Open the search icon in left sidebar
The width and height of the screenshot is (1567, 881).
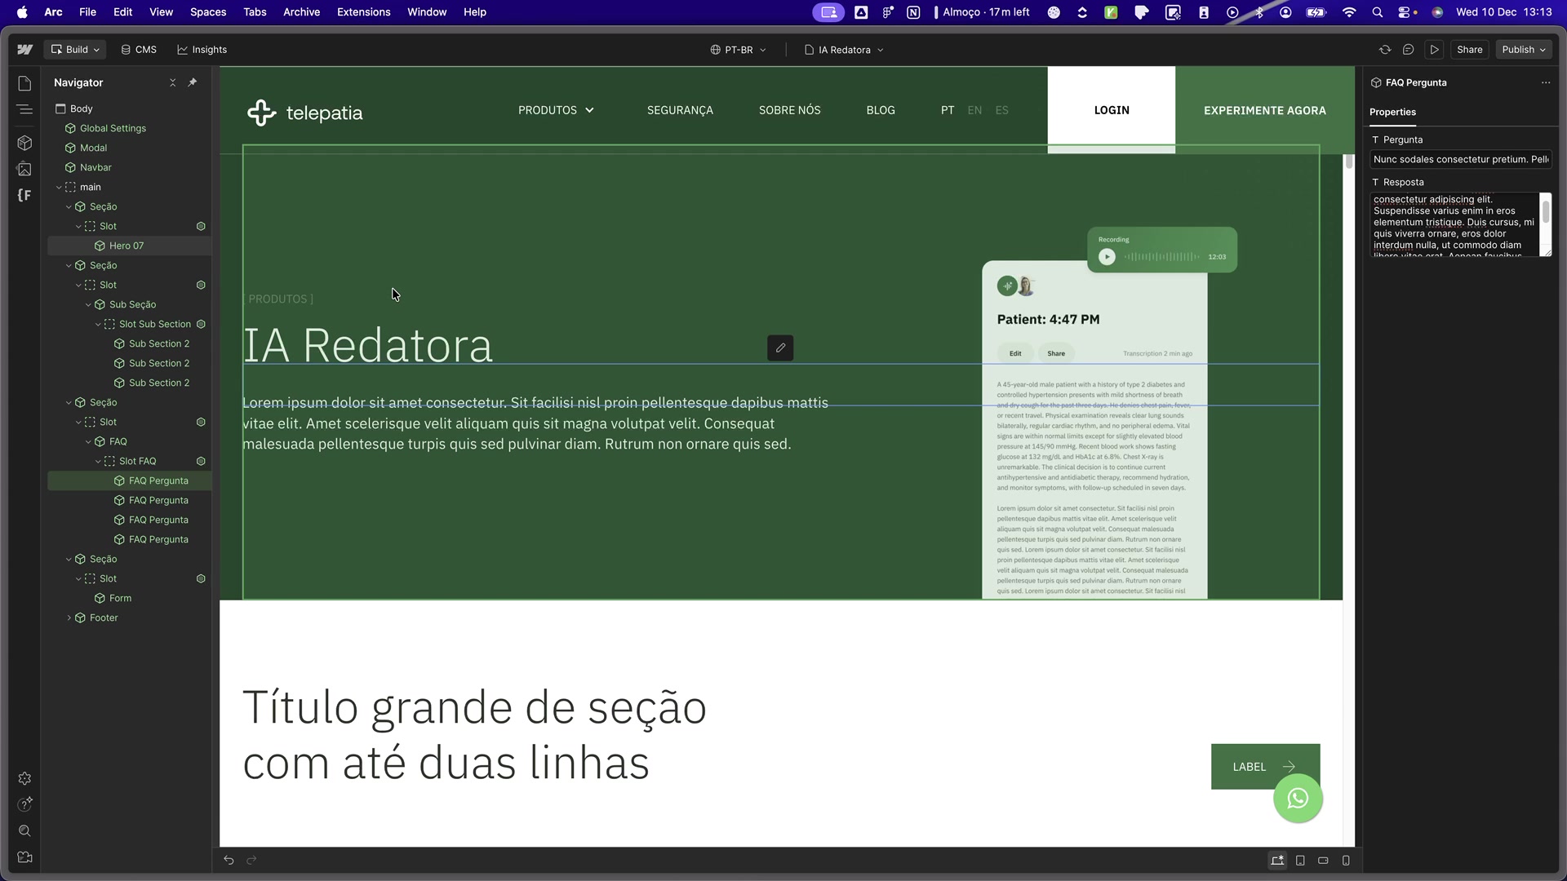coord(24,830)
